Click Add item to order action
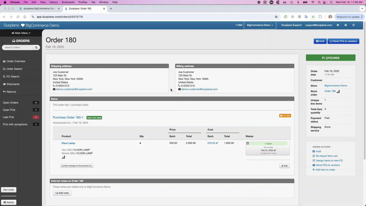The image size is (366, 206). (x=324, y=170)
